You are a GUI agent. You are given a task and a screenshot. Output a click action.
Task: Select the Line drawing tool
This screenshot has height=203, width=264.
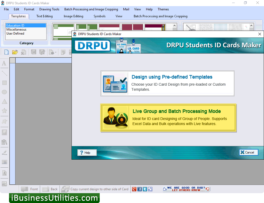[4, 73]
